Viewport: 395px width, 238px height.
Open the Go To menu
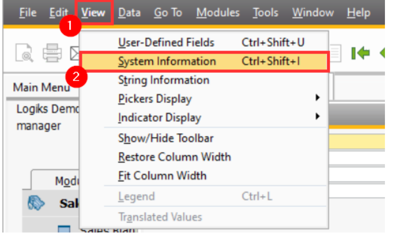[x=168, y=13]
